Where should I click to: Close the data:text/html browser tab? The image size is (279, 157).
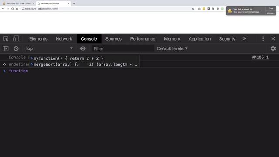coord(68,3)
